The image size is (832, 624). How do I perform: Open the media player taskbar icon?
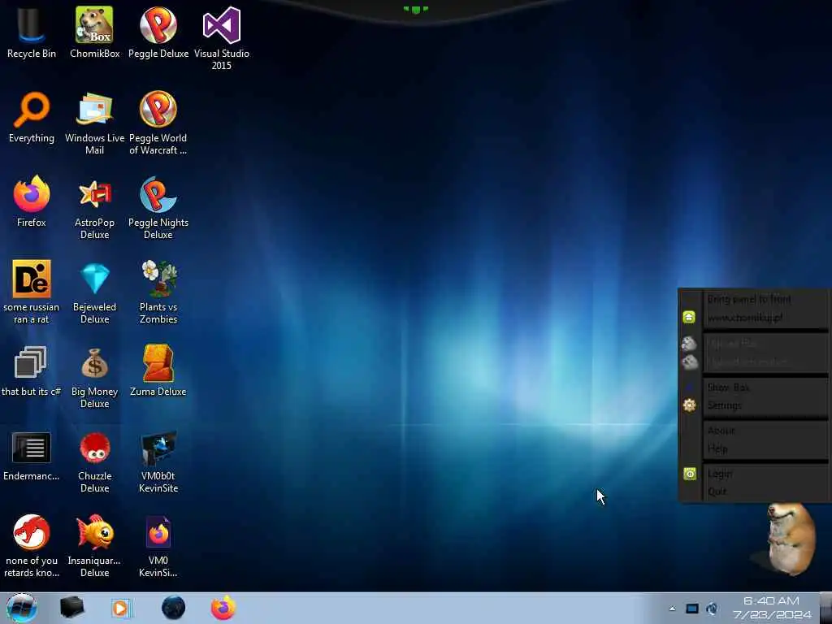121,608
